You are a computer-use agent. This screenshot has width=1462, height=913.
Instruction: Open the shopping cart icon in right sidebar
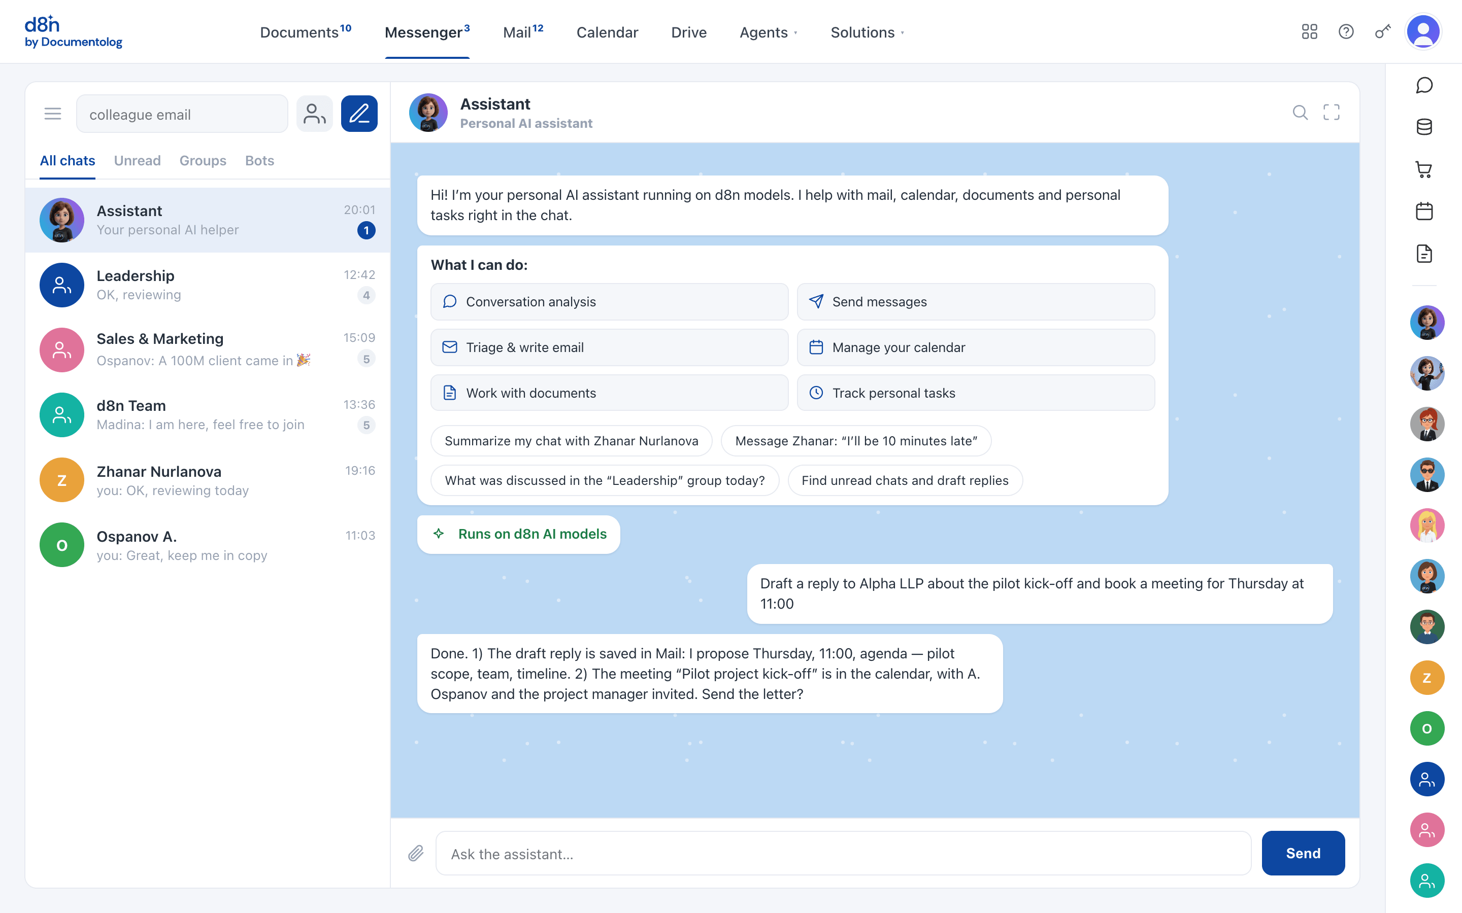1424,170
